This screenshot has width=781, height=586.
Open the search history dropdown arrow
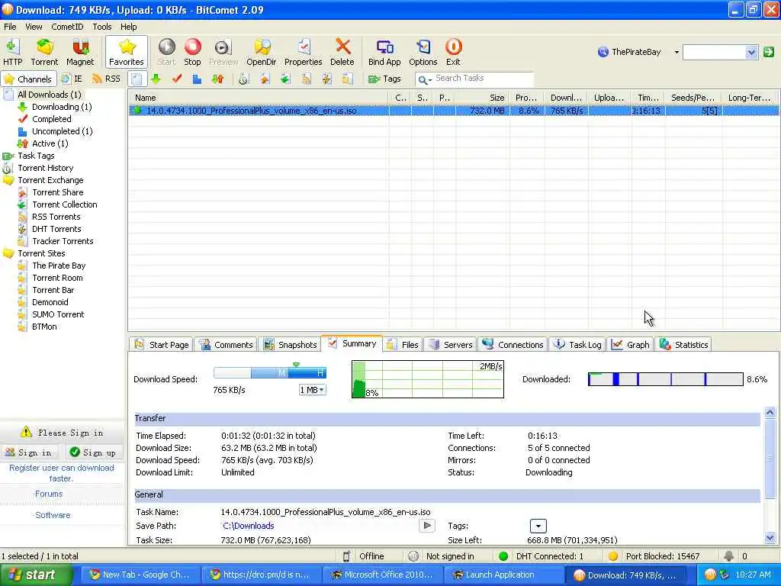click(x=751, y=52)
